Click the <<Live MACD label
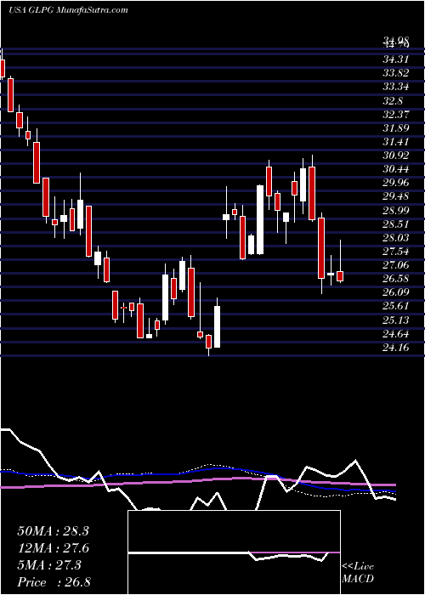425x595 pixels. coord(358,574)
